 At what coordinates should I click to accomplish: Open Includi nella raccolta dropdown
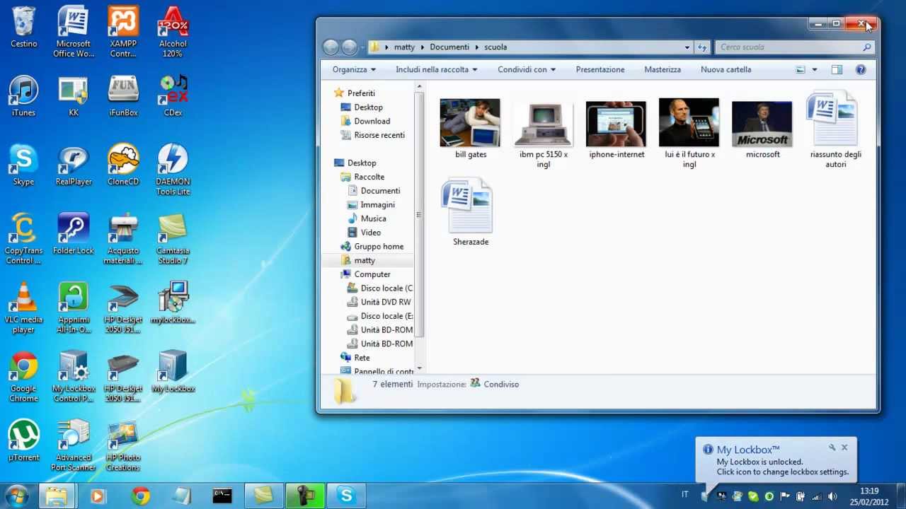coord(437,69)
